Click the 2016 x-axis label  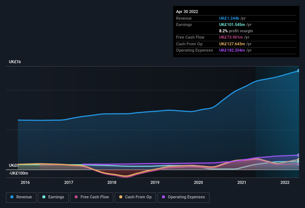(x=25, y=182)
